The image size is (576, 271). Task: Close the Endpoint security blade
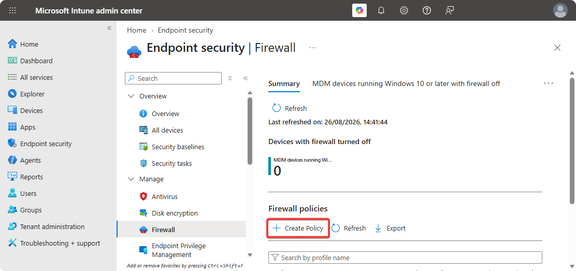tap(557, 48)
